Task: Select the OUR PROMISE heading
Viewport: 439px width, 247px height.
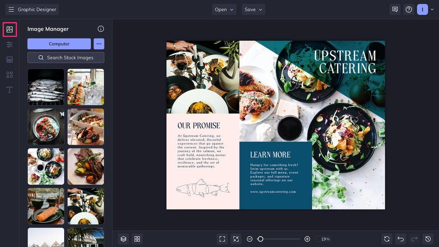Action: point(199,126)
